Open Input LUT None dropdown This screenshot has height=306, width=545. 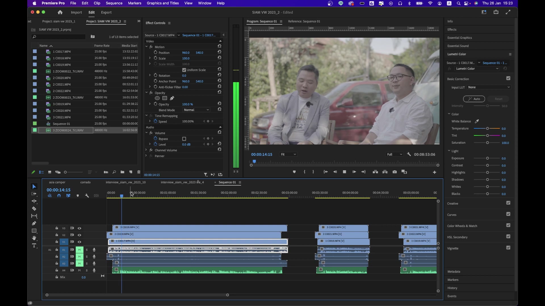489,87
